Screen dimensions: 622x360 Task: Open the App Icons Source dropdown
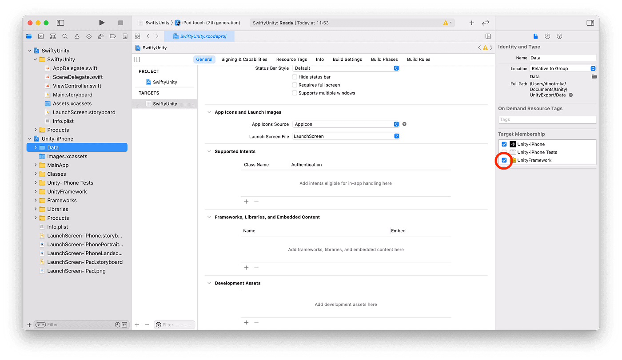pyautogui.click(x=346, y=124)
